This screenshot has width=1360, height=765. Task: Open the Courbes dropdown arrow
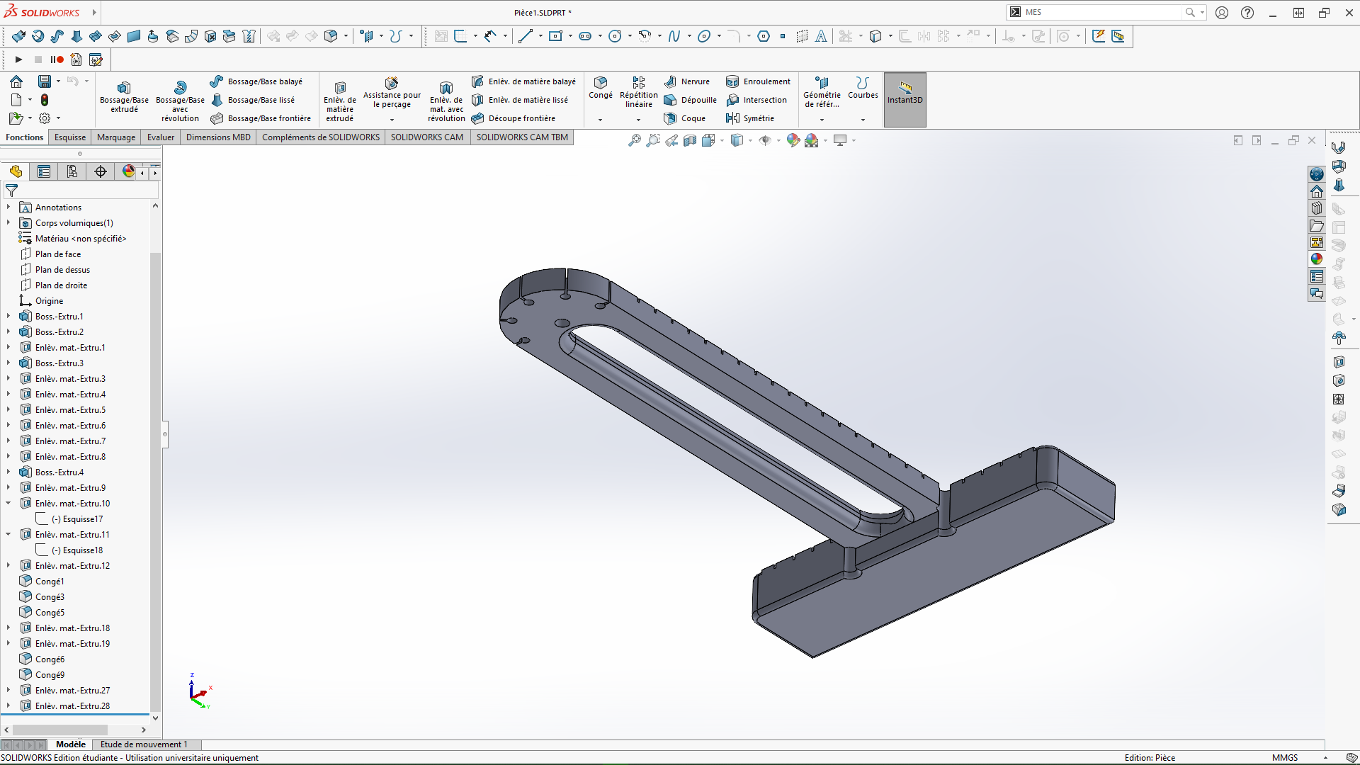coord(863,120)
